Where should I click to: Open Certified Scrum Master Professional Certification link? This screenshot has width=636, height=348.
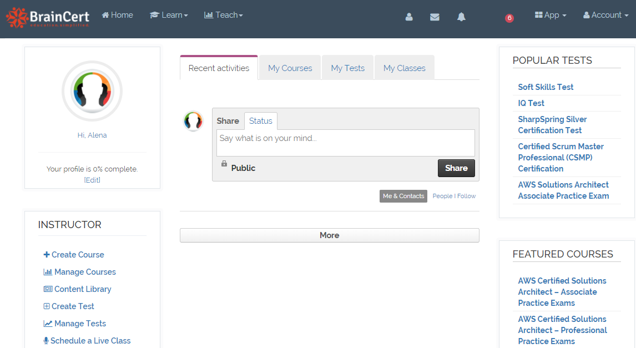tap(561, 158)
